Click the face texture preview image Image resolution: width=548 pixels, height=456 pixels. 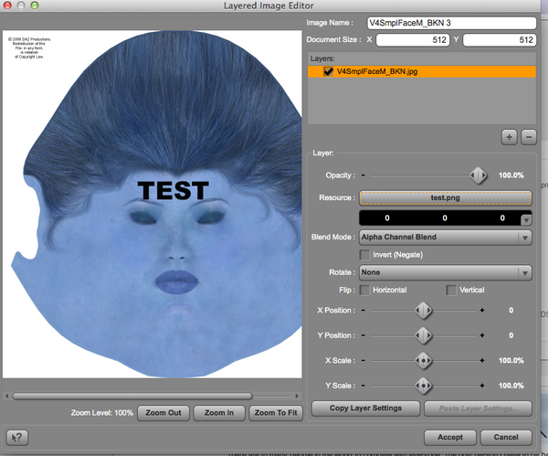[153, 204]
